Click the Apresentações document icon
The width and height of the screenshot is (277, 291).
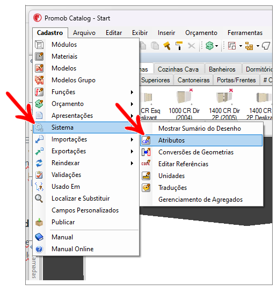39,116
